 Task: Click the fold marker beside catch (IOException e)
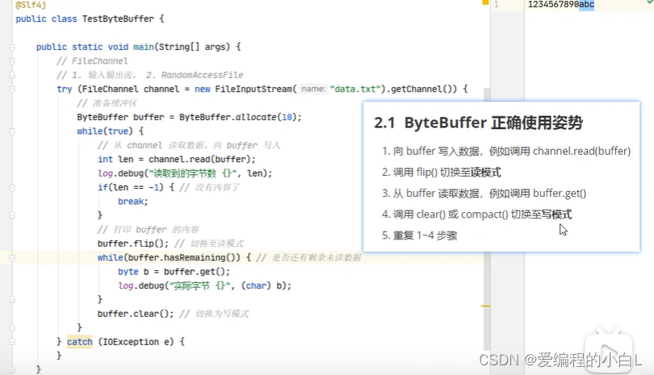[x=12, y=342]
